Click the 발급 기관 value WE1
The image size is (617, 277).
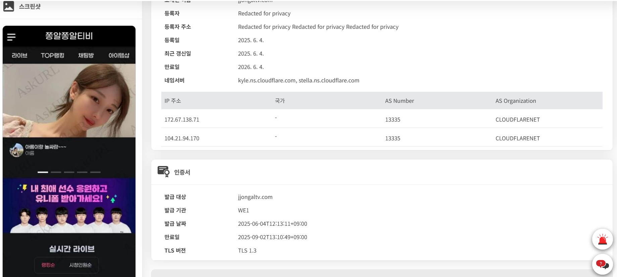click(243, 210)
